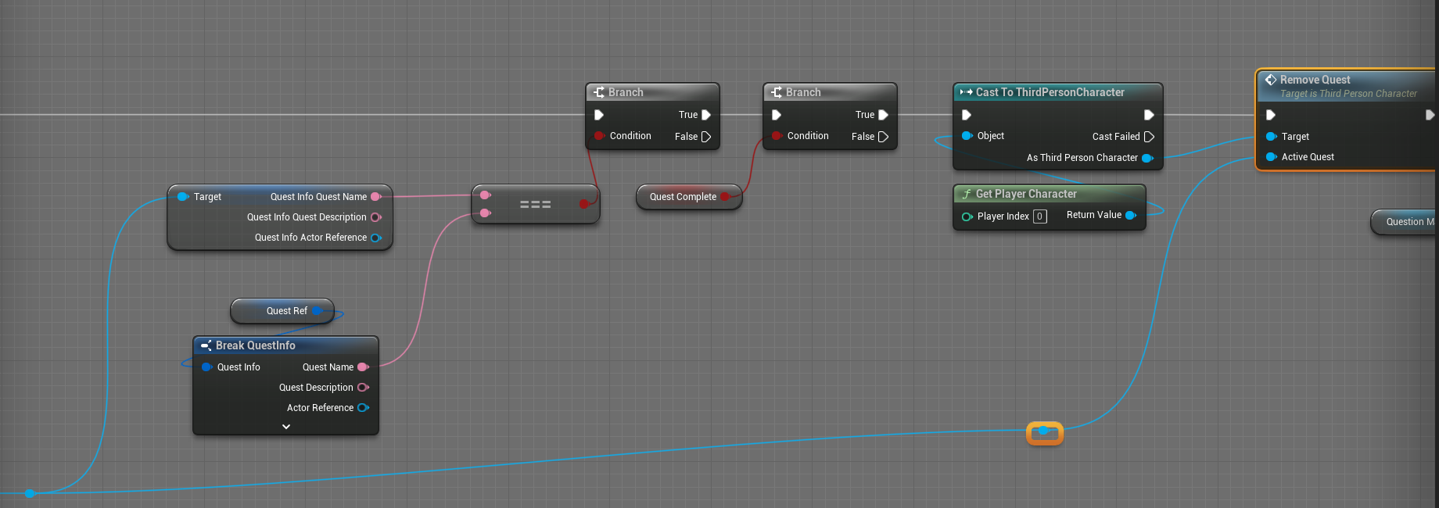
Task: Click the Target pin on quest info node
Action: [x=183, y=197]
